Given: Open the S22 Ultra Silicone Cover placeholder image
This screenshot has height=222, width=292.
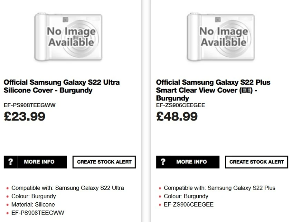Looking at the screenshot, I should pyautogui.click(x=68, y=37).
